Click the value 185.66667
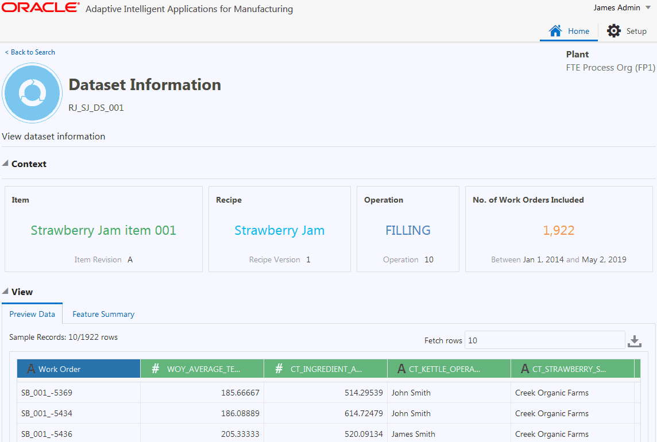The height and width of the screenshot is (442, 657). 240,393
